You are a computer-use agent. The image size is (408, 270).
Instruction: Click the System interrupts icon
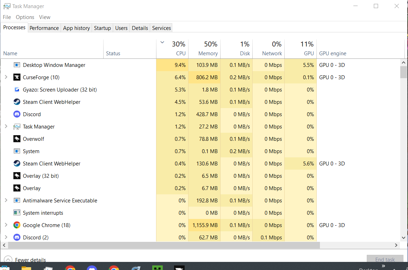tap(17, 213)
